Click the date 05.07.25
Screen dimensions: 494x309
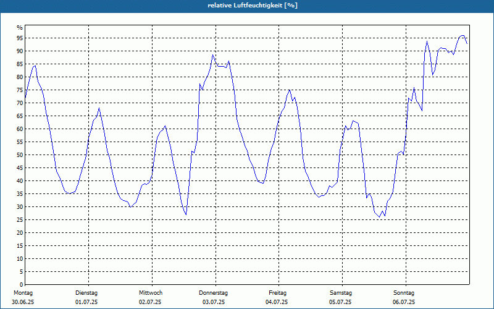click(340, 302)
